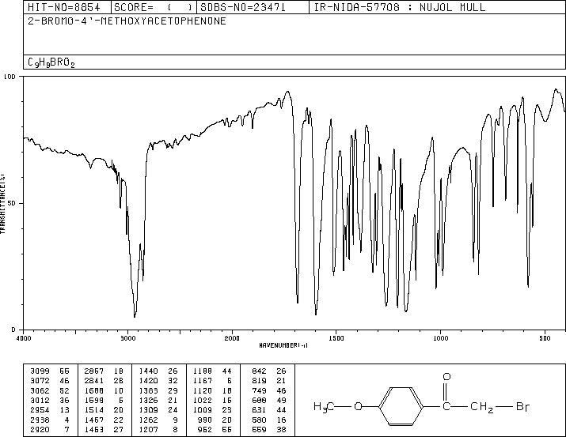Click the 688 peak entry in table
The height and width of the screenshot is (437, 566).
(269, 400)
